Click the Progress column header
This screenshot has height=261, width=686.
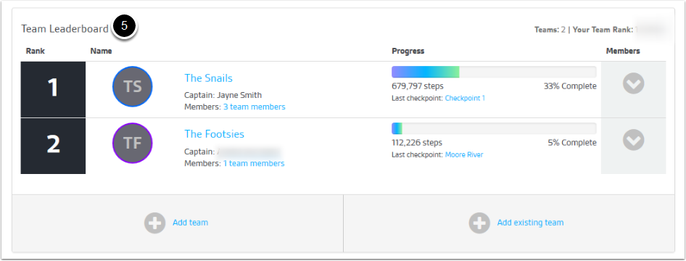pyautogui.click(x=408, y=51)
